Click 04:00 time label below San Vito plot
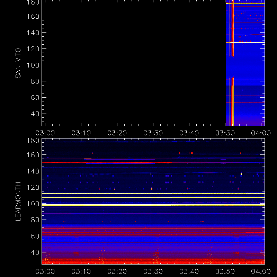Screen dimensions: 277x277 pos(261,133)
